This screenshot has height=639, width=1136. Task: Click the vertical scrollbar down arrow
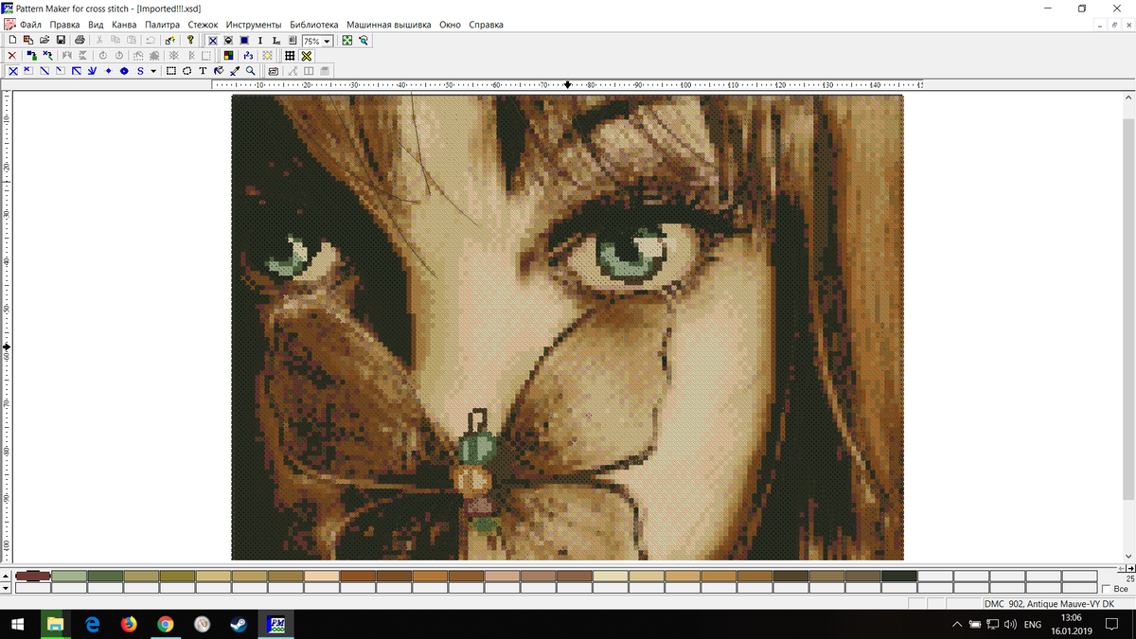click(x=1128, y=555)
